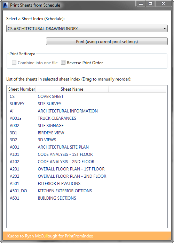This screenshot has width=174, height=243.
Task: Select the CS COVER SHEET row
Action: point(87,97)
